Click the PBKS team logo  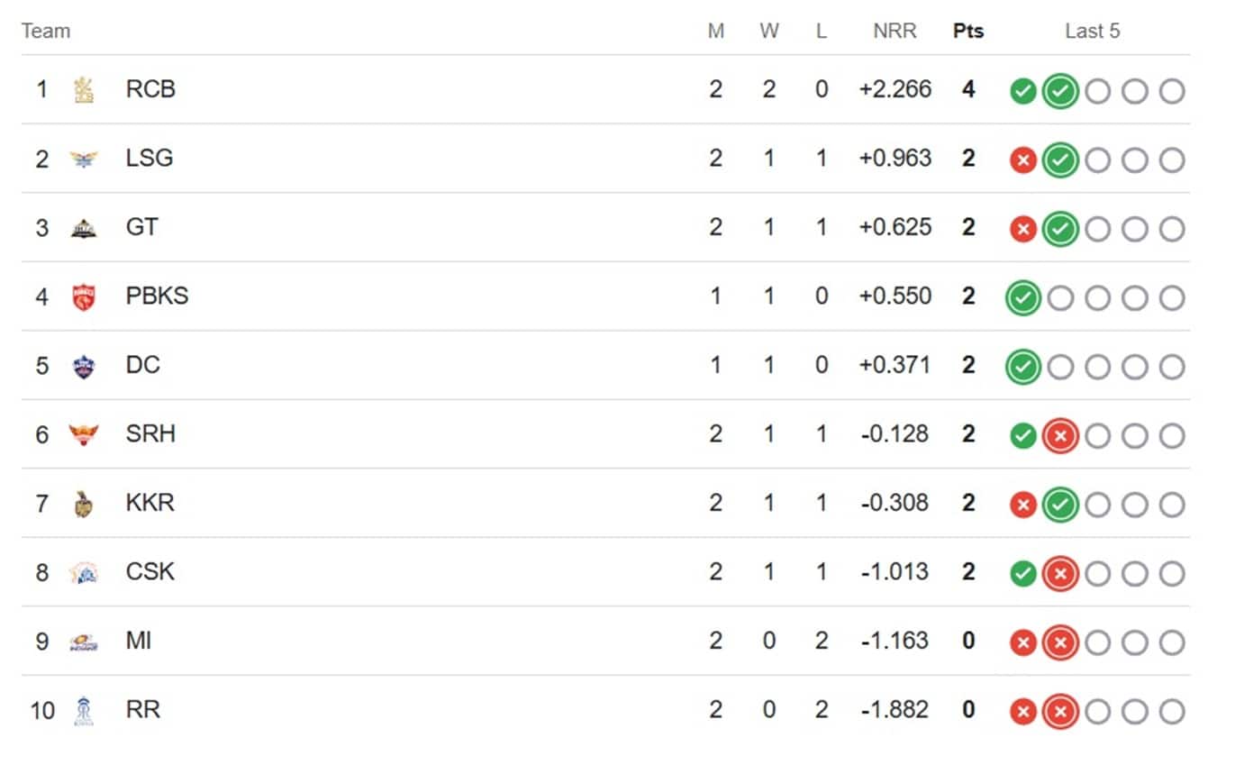click(x=84, y=296)
